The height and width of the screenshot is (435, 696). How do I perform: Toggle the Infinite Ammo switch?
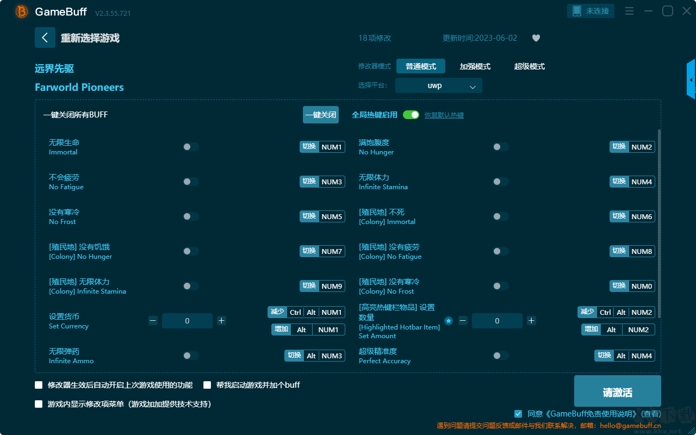(191, 356)
